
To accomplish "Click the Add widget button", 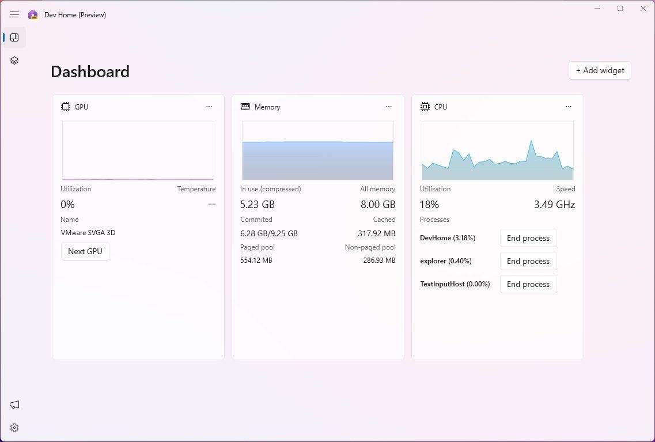I will pos(600,70).
